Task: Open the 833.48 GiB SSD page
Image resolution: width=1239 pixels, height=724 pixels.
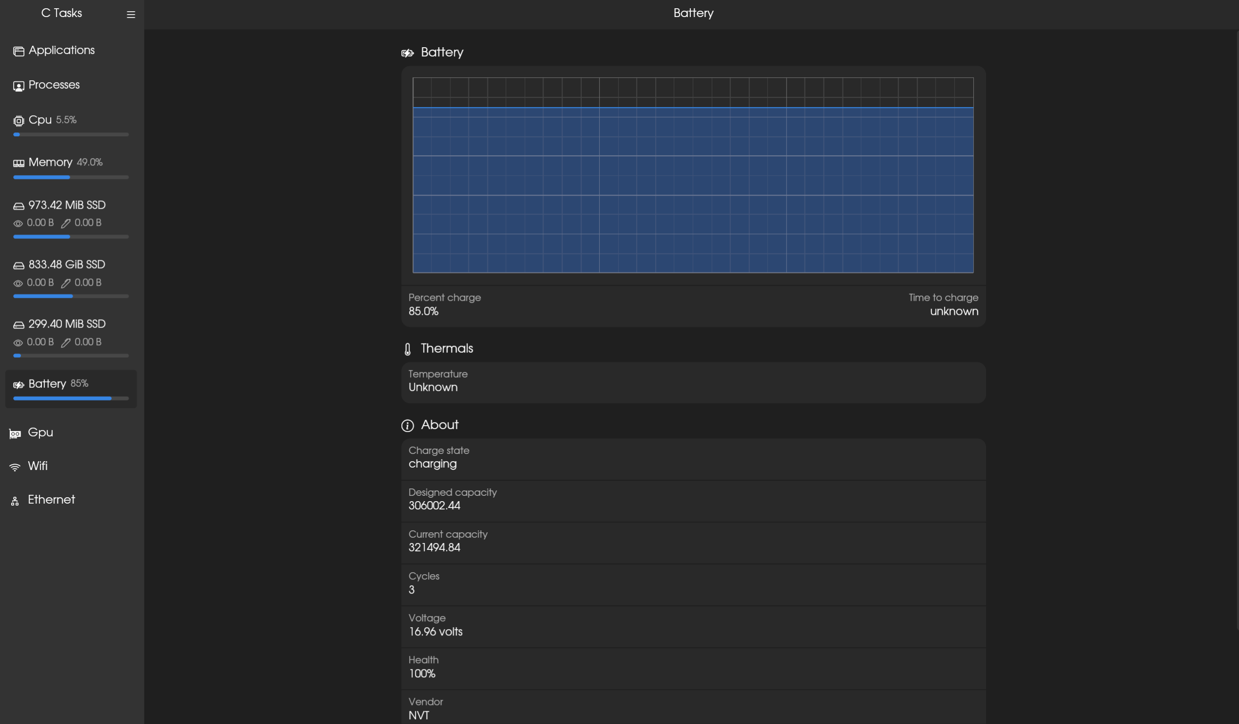Action: 67,265
